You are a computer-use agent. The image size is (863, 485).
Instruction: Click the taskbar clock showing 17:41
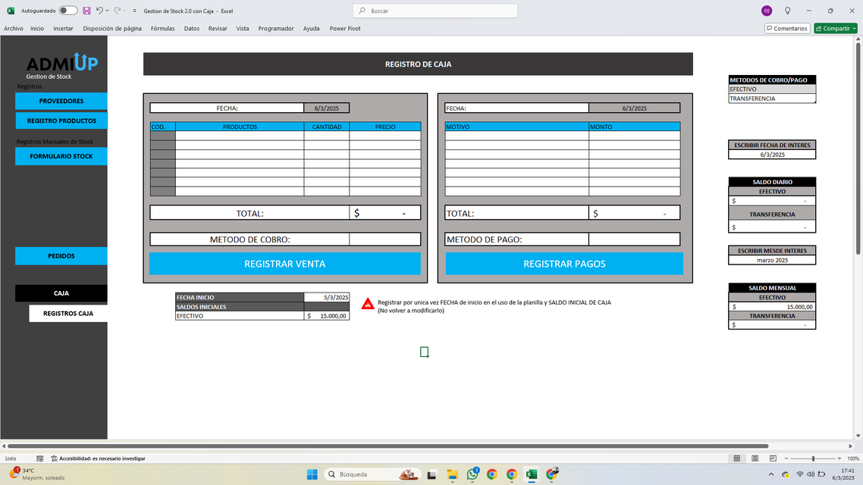tap(843, 474)
